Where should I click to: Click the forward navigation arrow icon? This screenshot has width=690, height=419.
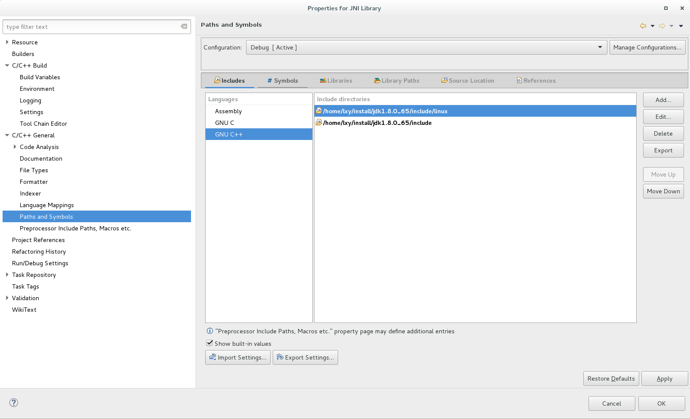tap(662, 26)
